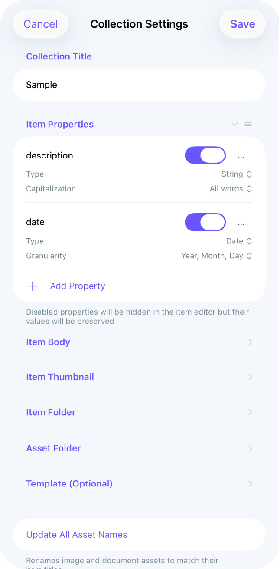Click the plus icon beside Add Property

pos(33,286)
